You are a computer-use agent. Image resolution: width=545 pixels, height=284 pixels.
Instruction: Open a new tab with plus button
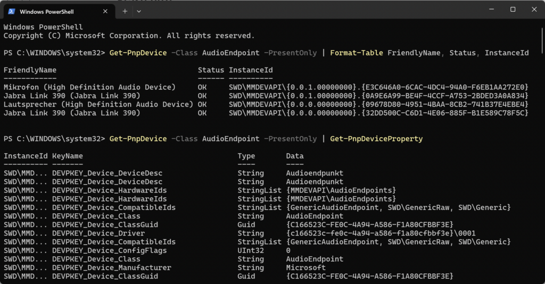click(125, 12)
